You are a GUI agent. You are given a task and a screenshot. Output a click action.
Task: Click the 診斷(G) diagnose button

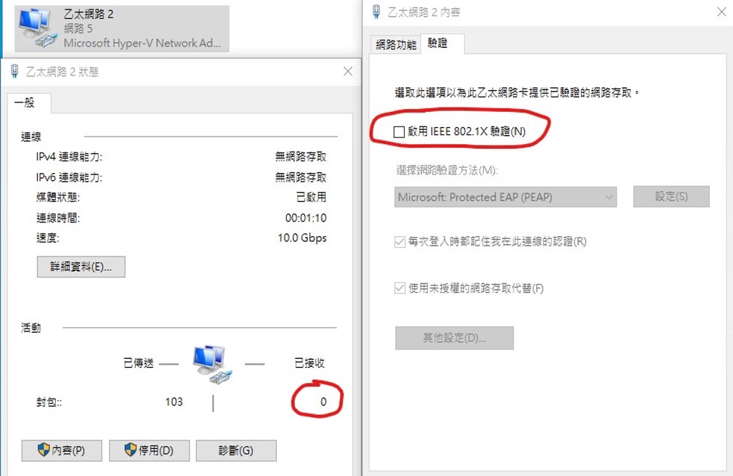[236, 451]
